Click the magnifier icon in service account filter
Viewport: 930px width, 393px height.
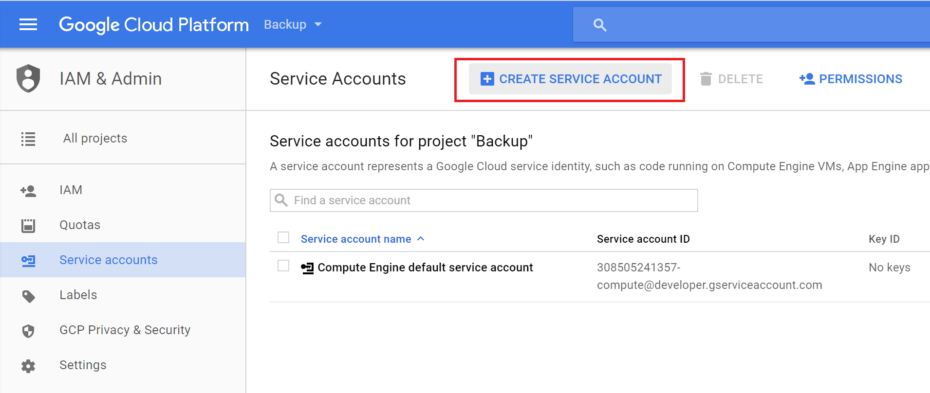(281, 200)
